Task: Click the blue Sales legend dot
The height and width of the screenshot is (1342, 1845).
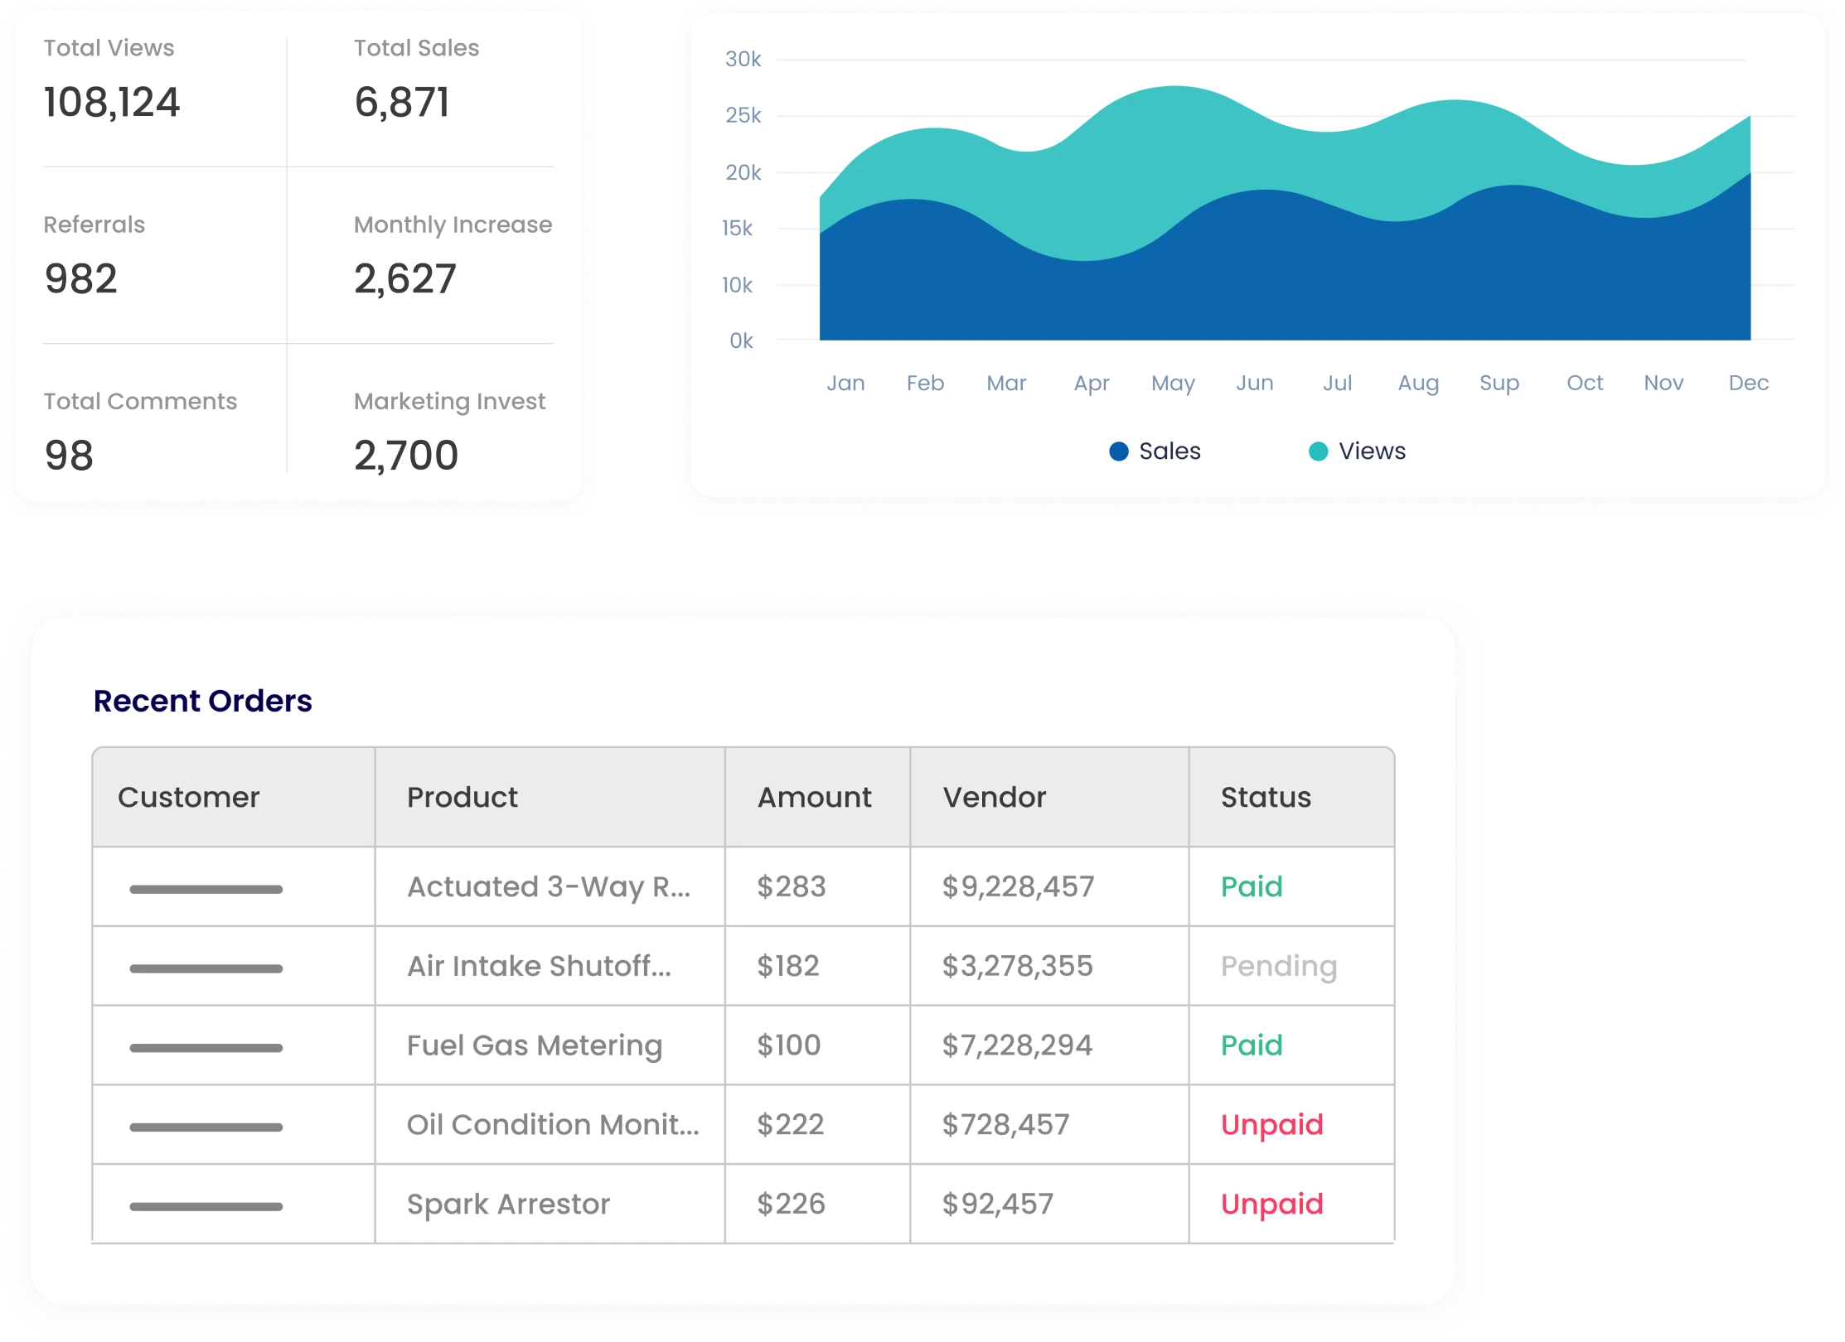Action: coord(1118,451)
